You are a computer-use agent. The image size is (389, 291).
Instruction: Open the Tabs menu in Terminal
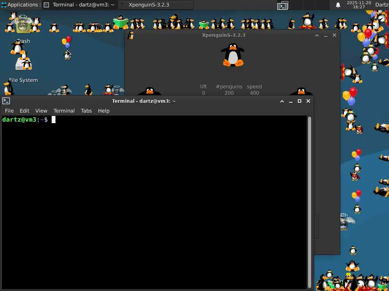[x=86, y=111]
